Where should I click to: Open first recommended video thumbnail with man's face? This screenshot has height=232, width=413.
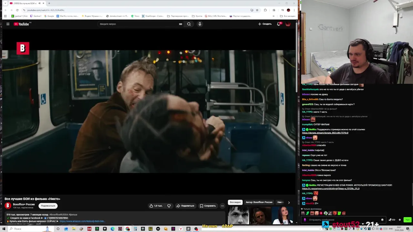(x=238, y=215)
